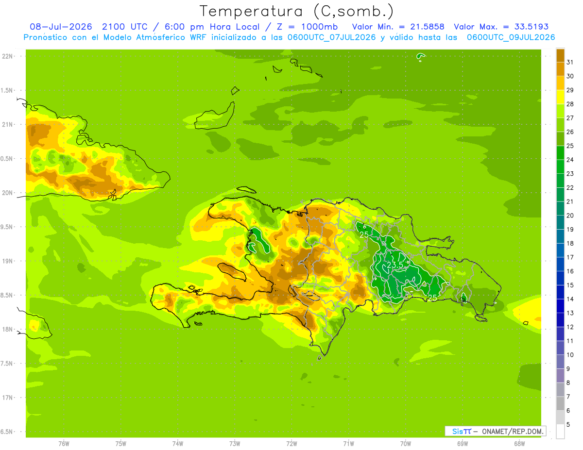Click the title "Temperatura (C,somb.)"

pos(296,11)
